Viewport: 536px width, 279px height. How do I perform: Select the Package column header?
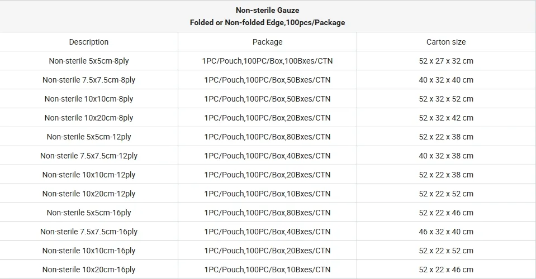coord(267,42)
